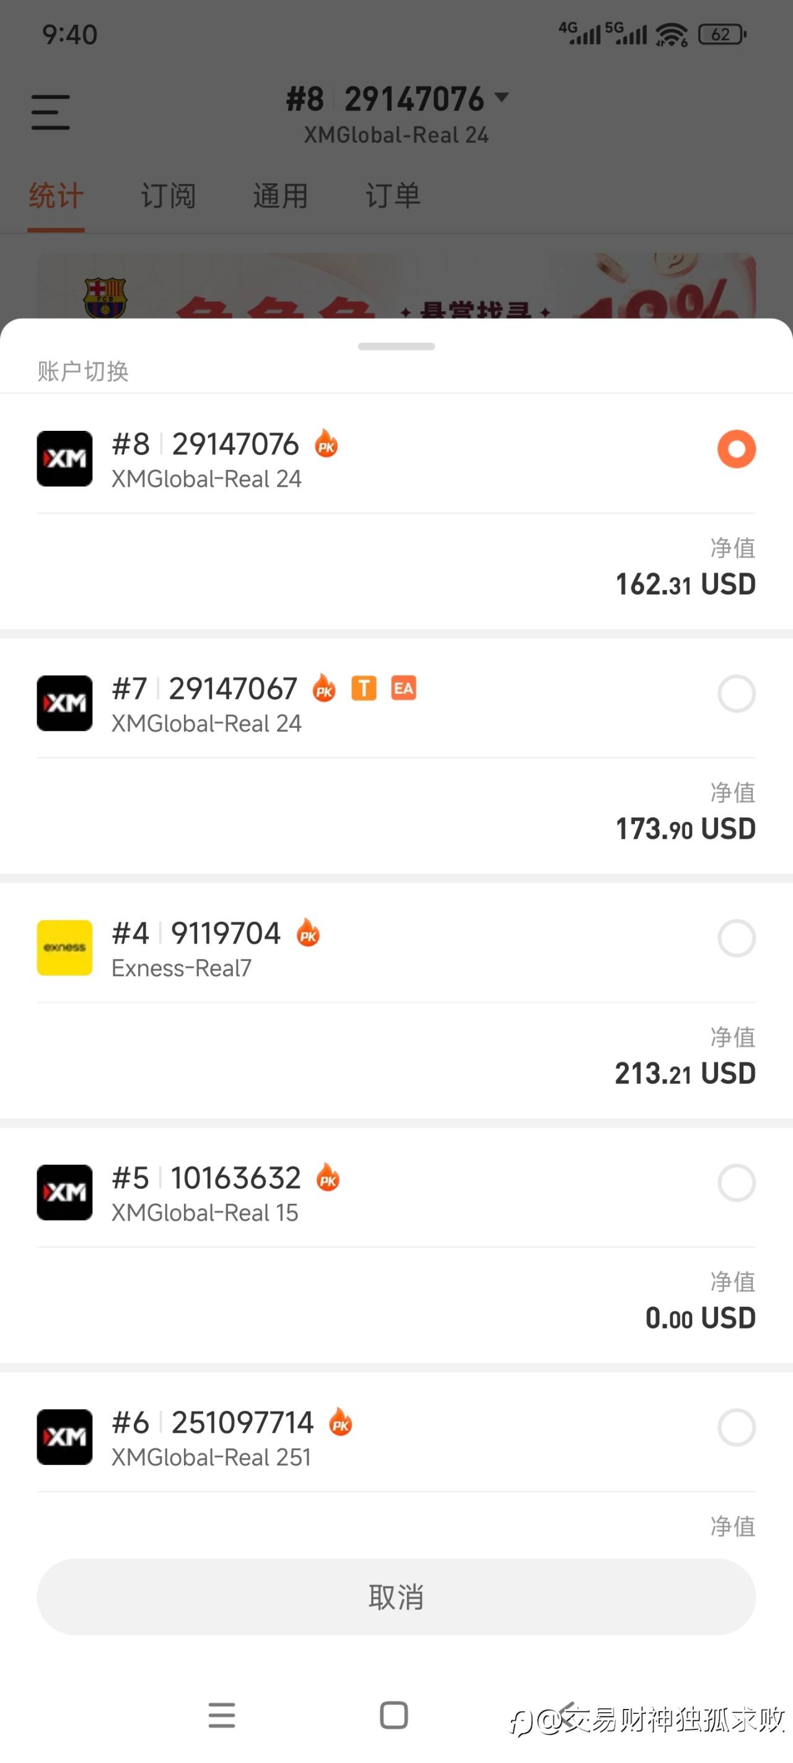Tap the EA badge on account #7
Screen dimensions: 793x1763
click(404, 689)
